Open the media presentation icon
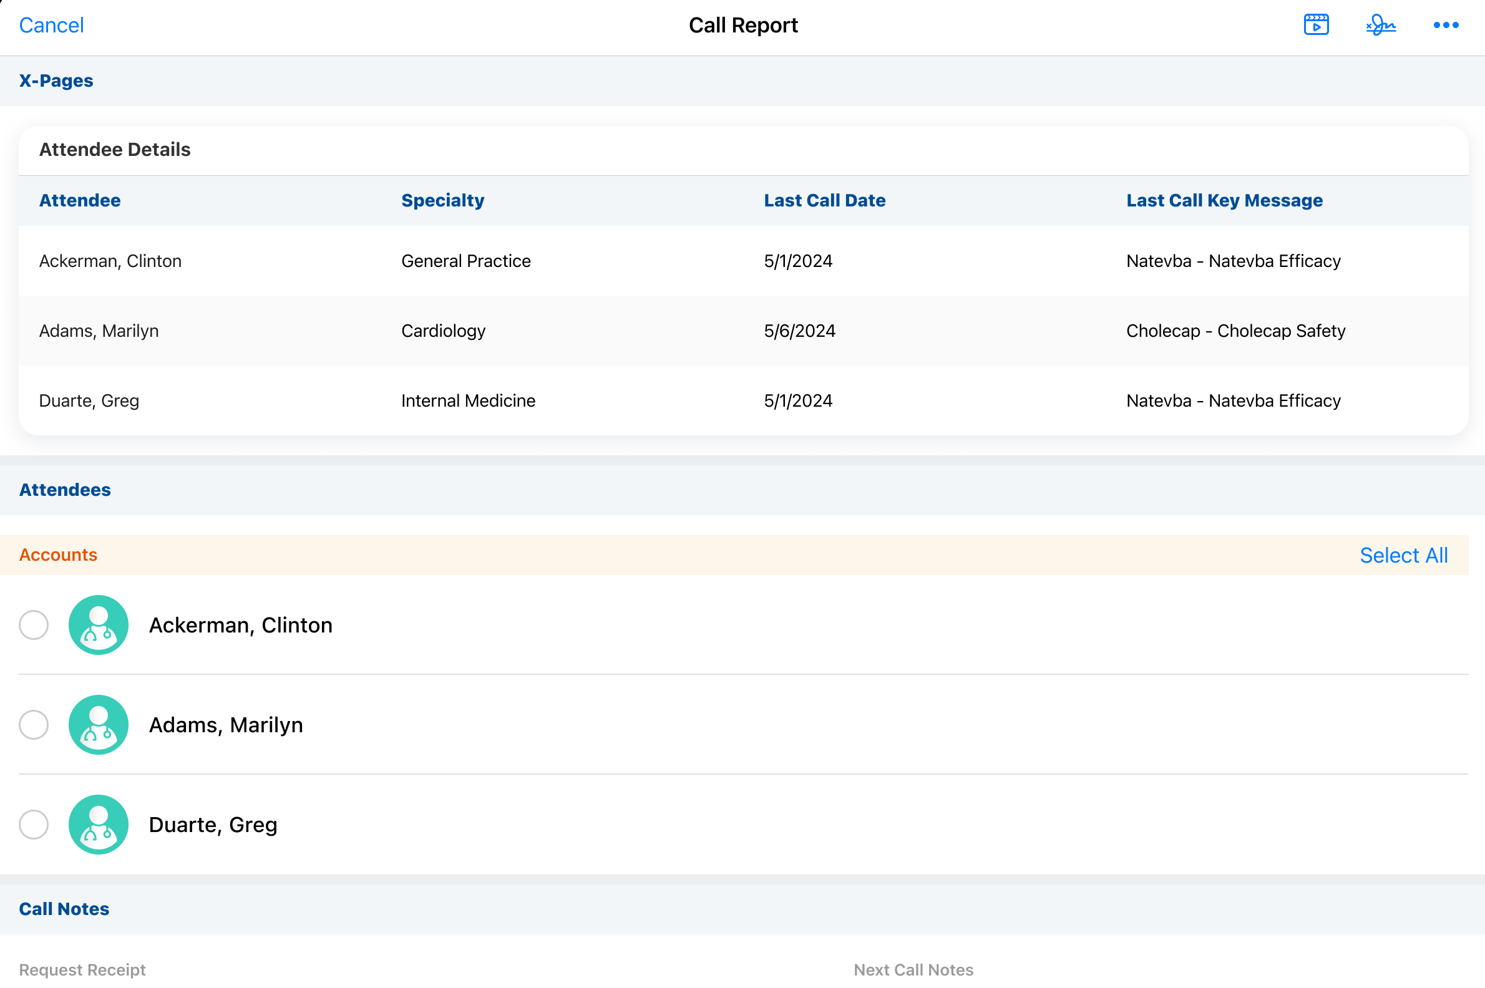The width and height of the screenshot is (1485, 988). [x=1316, y=25]
